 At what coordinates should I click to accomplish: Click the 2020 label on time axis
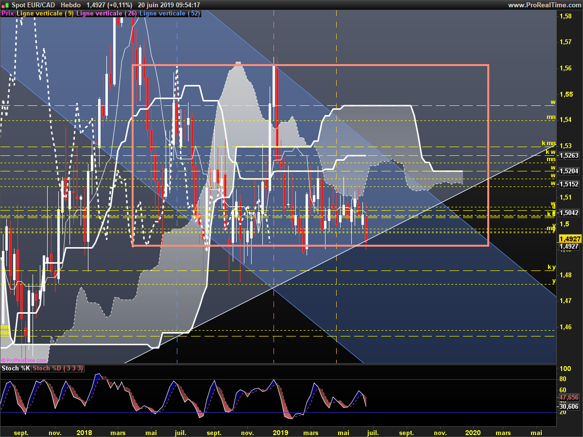coord(473,433)
